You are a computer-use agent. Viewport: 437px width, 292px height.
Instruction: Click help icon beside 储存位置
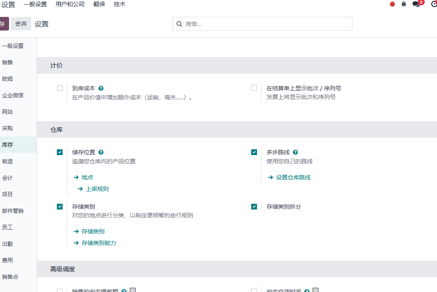click(x=101, y=152)
